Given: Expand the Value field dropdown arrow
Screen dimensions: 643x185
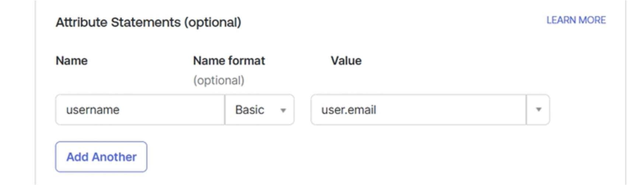Looking at the screenshot, I should click(538, 110).
